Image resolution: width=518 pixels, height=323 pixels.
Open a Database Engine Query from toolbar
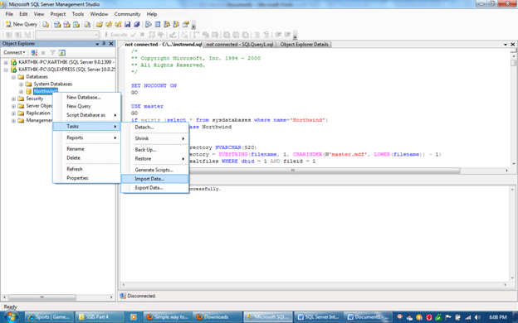(x=46, y=24)
